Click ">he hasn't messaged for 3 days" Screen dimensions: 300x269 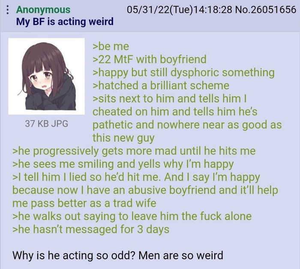pos(91,229)
